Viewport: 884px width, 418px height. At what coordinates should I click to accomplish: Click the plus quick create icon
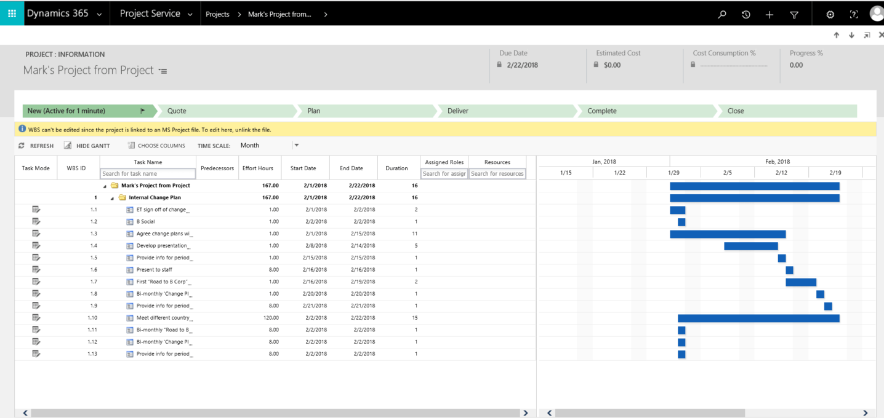tap(769, 14)
